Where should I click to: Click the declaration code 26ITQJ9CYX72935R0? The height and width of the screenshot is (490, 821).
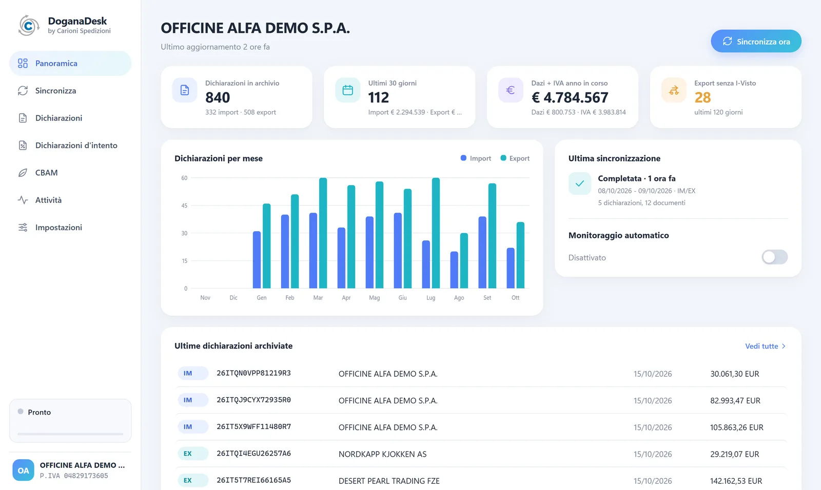coord(253,400)
